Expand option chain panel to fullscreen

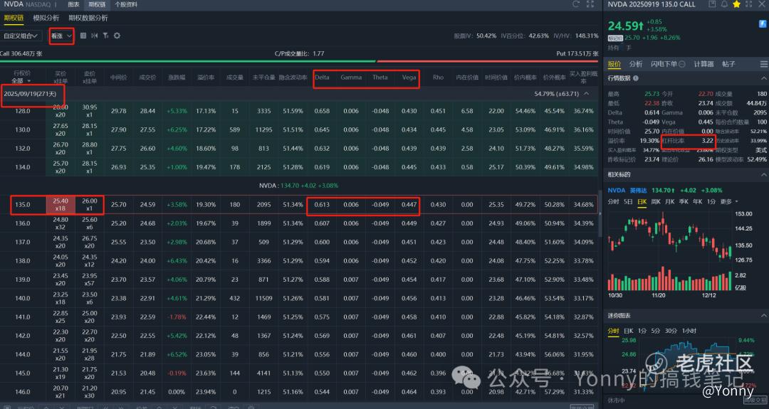click(590, 4)
